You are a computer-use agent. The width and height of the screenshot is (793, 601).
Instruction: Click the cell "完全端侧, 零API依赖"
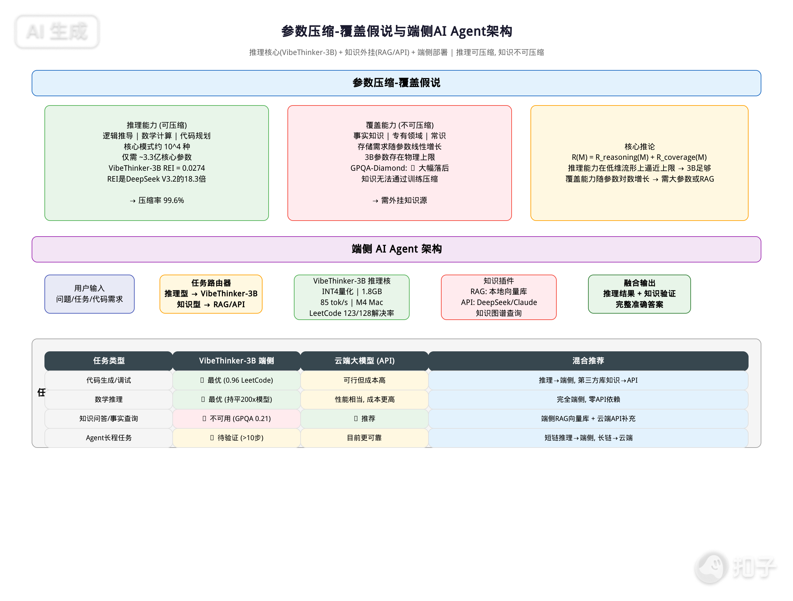588,400
